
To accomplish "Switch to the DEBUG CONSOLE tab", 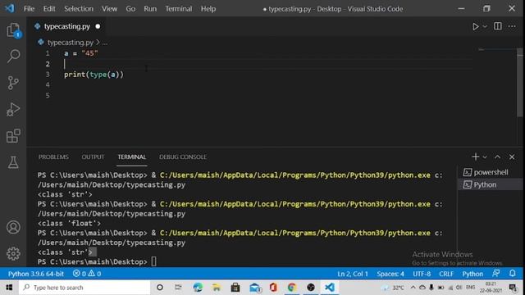I will (183, 157).
